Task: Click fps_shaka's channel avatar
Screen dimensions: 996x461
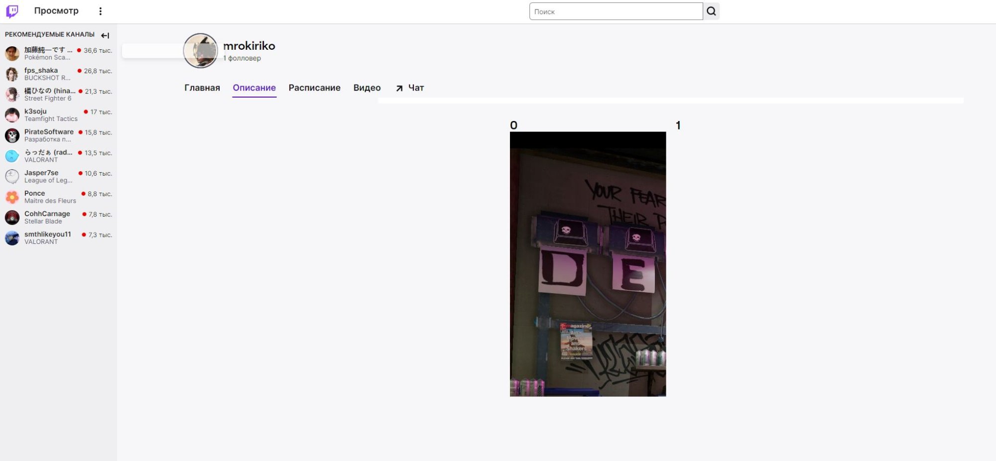Action: [x=11, y=74]
